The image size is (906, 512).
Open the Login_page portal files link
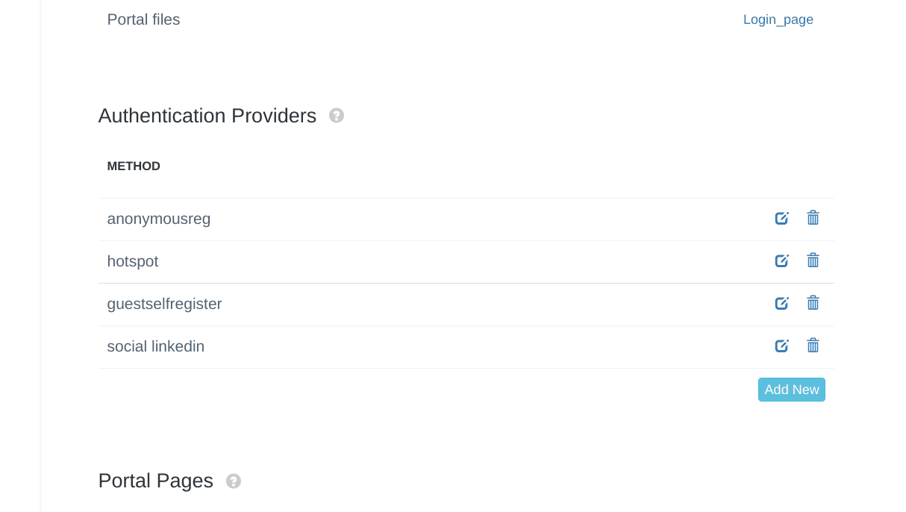pyautogui.click(x=778, y=19)
